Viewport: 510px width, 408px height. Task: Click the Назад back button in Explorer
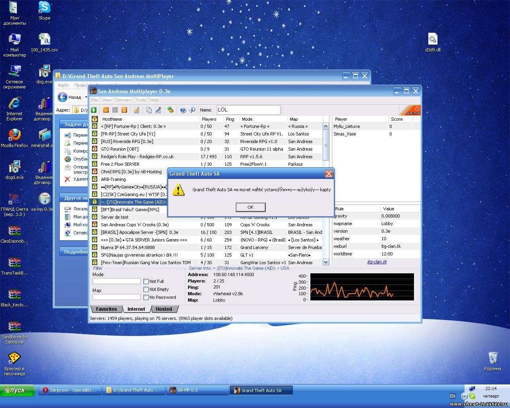click(x=70, y=97)
